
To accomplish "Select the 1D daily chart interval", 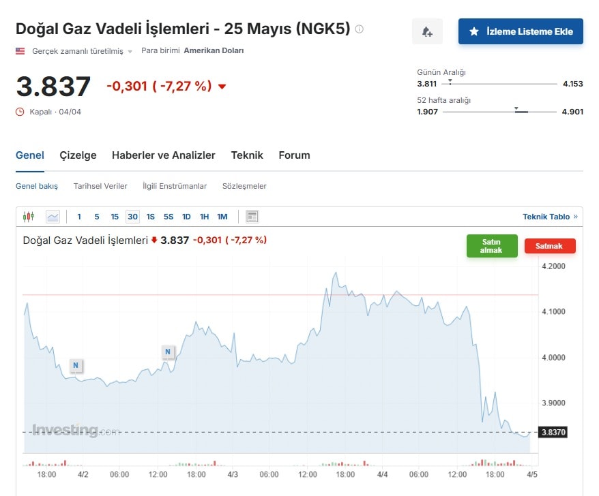I will pos(186,217).
